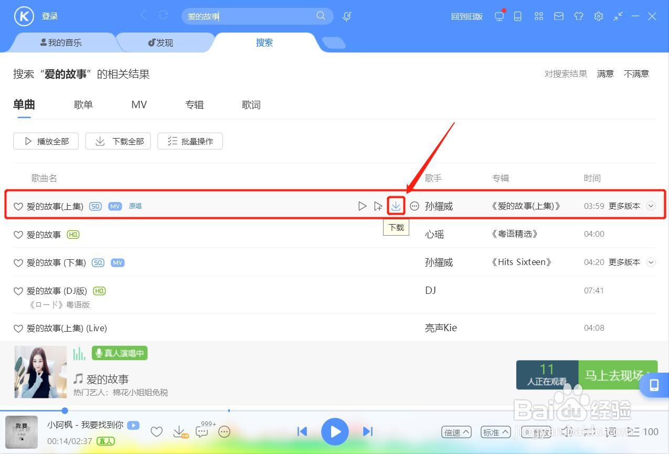
Task: Open phone transfer with mobile icon
Action: coord(518,16)
